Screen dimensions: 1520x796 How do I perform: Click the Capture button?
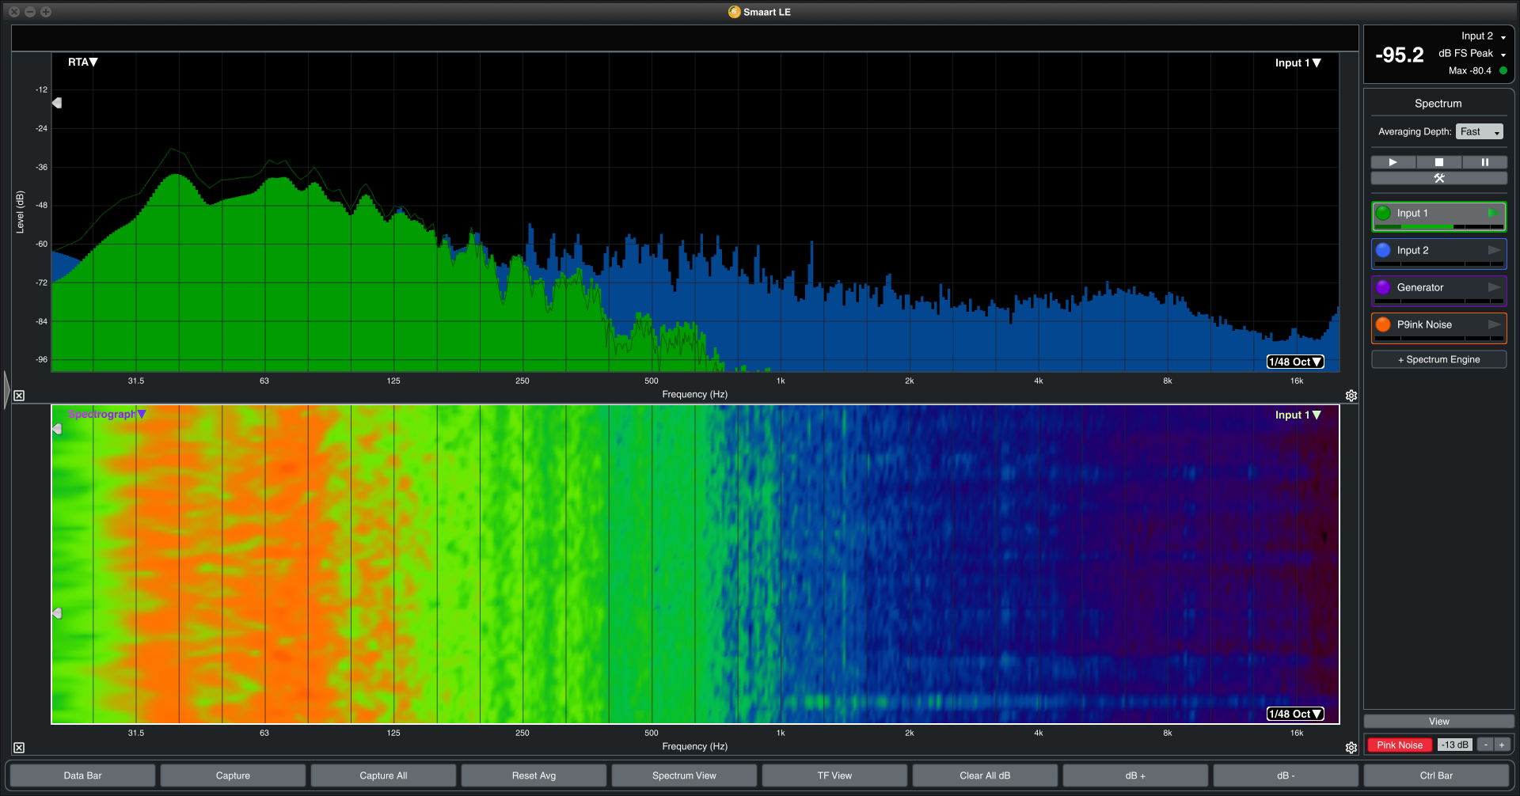point(233,775)
